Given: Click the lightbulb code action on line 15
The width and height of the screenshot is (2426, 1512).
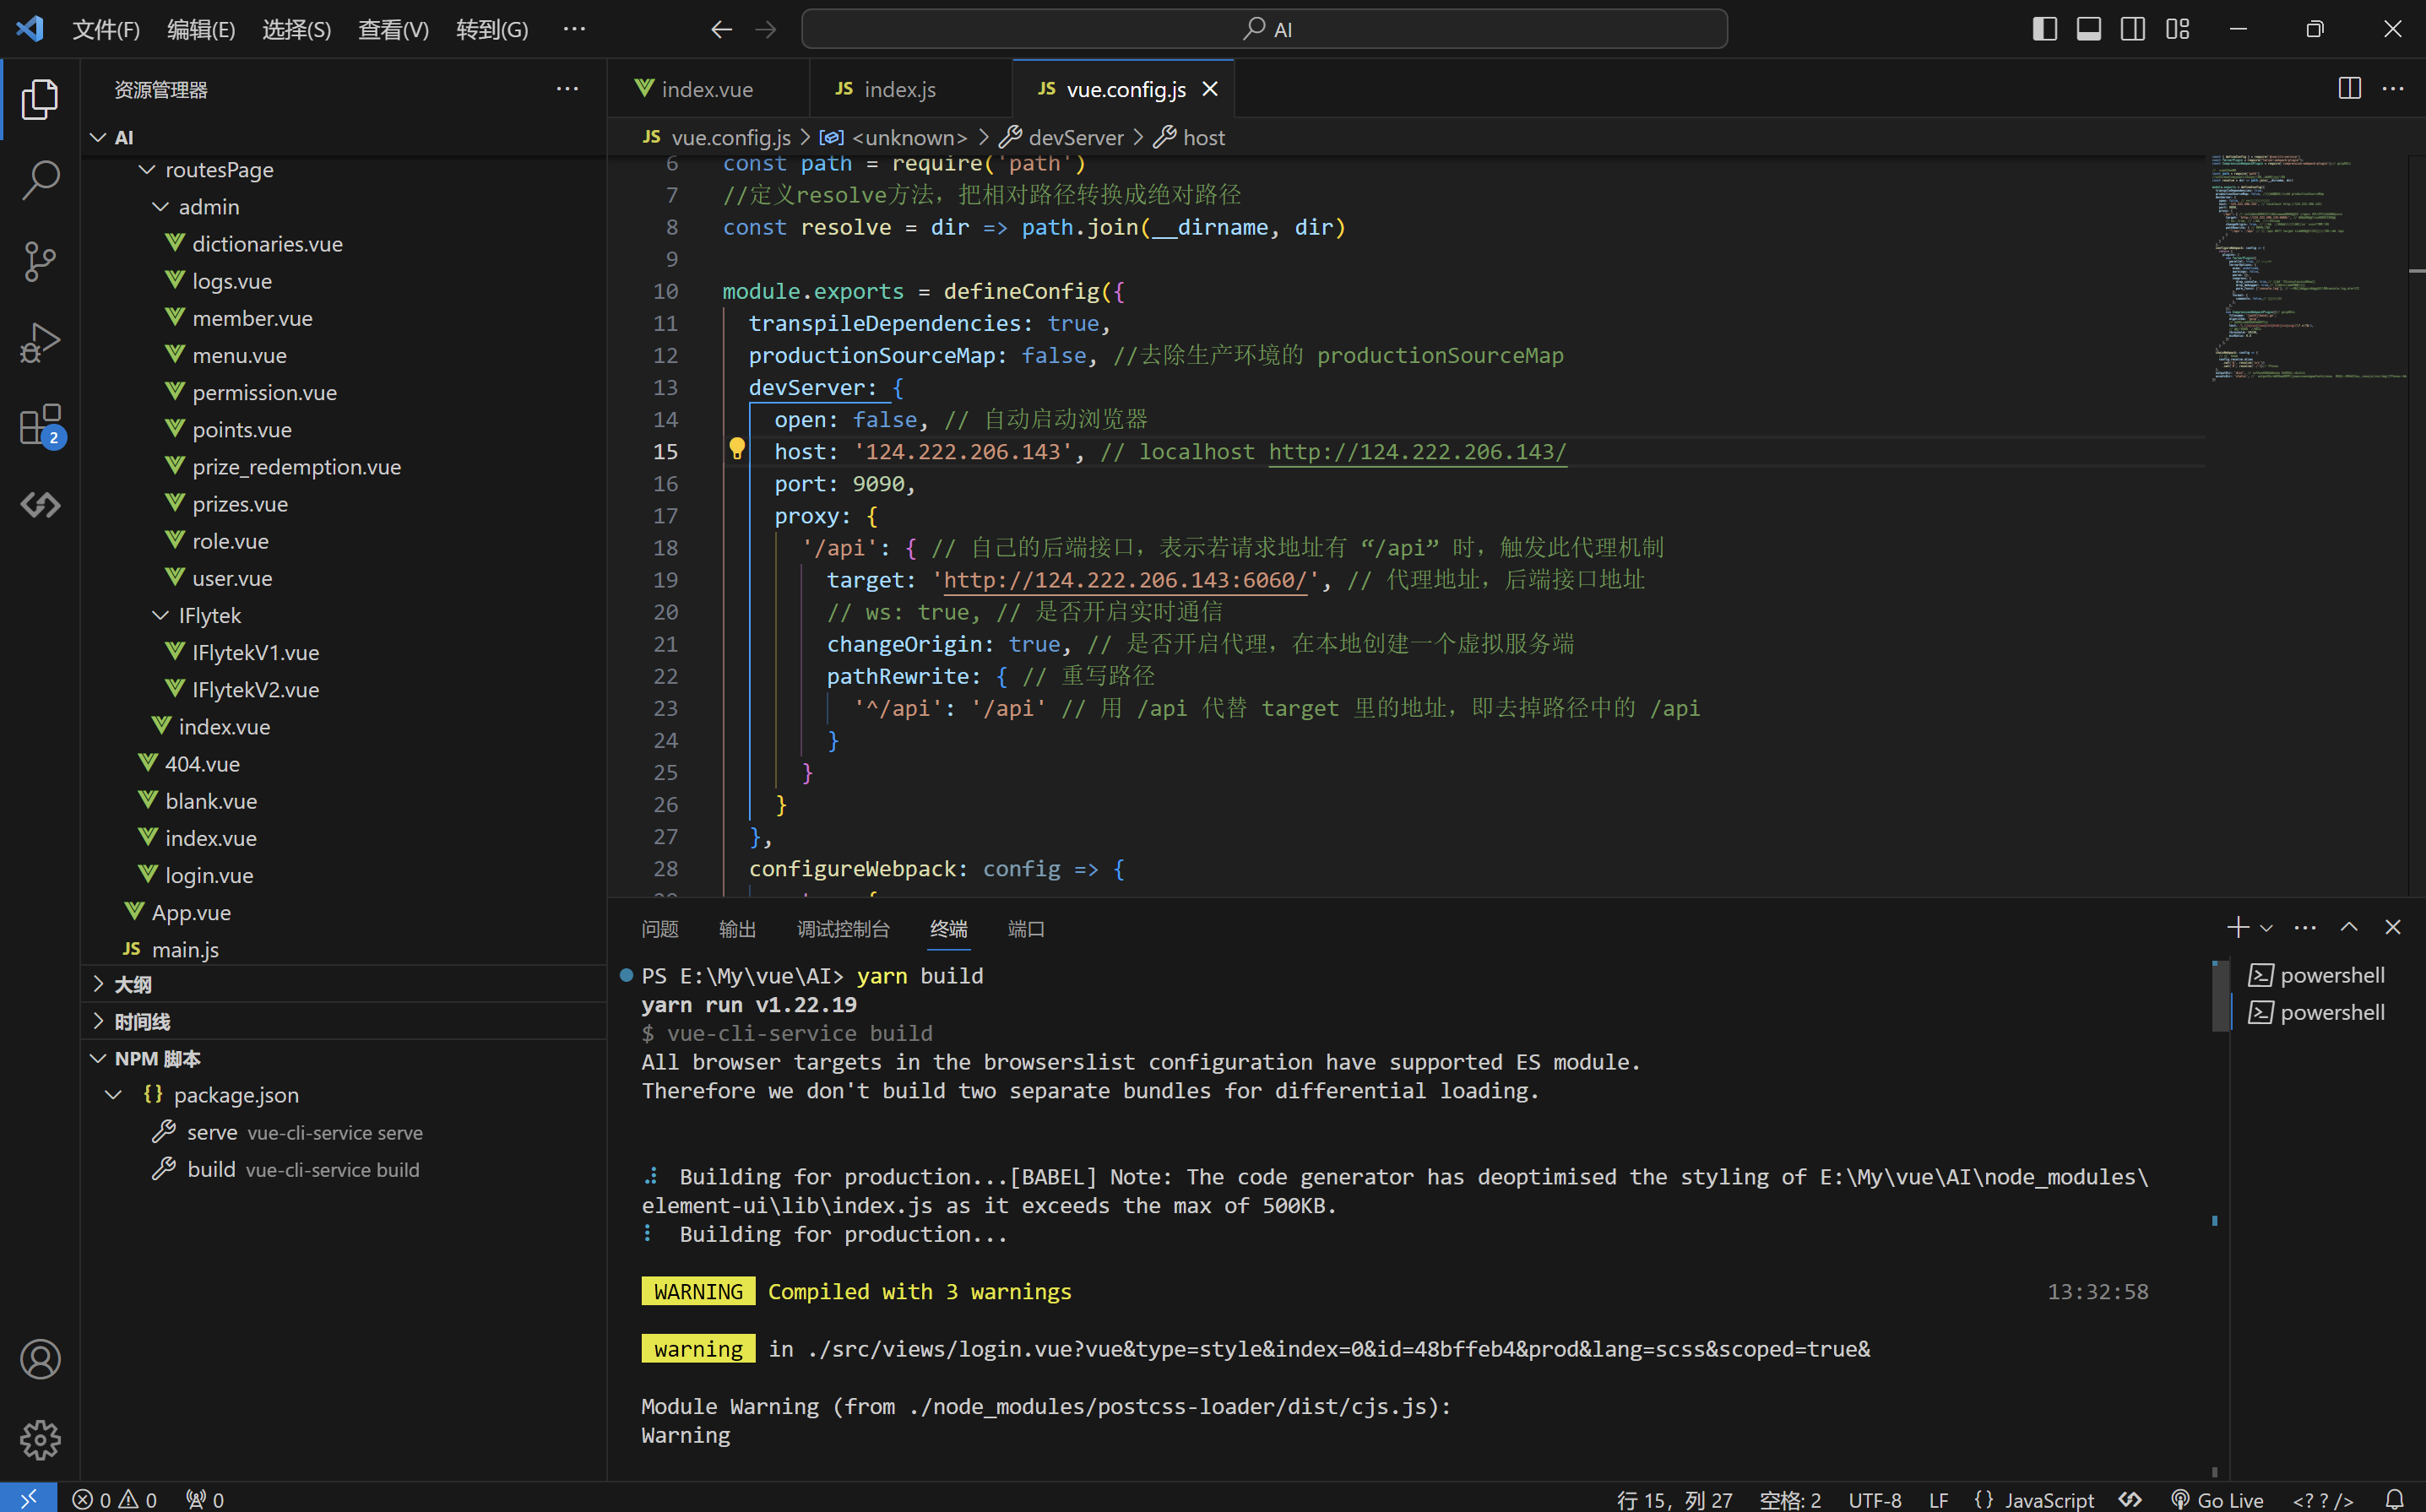Looking at the screenshot, I should 737,449.
